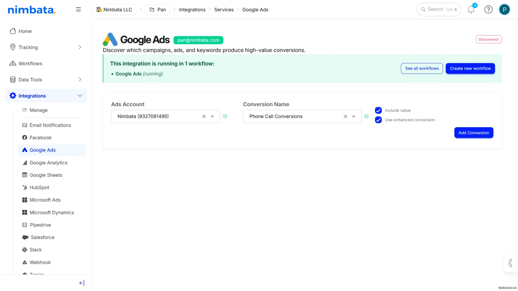This screenshot has height=291, width=518.
Task: Open the help question mark icon
Action: click(x=488, y=9)
